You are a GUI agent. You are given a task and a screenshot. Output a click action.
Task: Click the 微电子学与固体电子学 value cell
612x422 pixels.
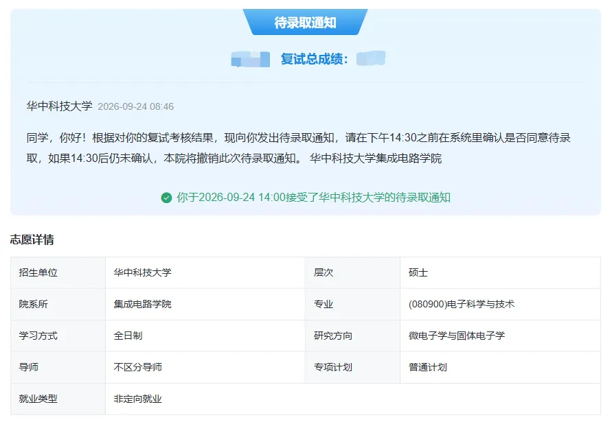500,336
